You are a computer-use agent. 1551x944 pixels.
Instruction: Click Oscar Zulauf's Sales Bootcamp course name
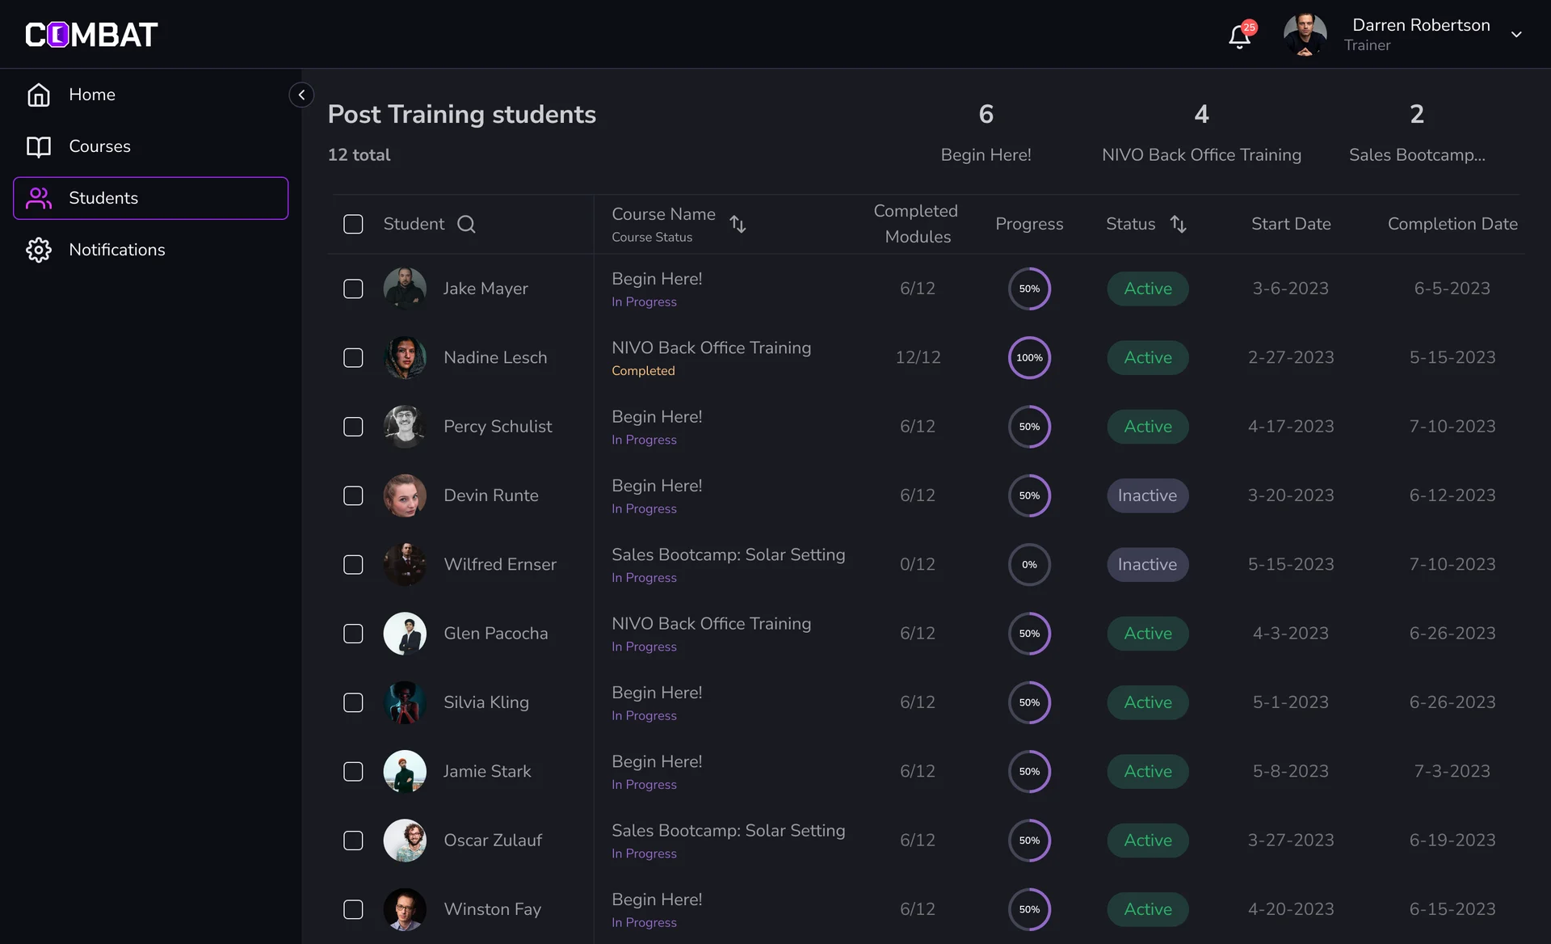(728, 830)
